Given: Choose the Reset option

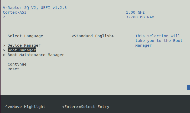Looking at the screenshot, I should [13, 69].
